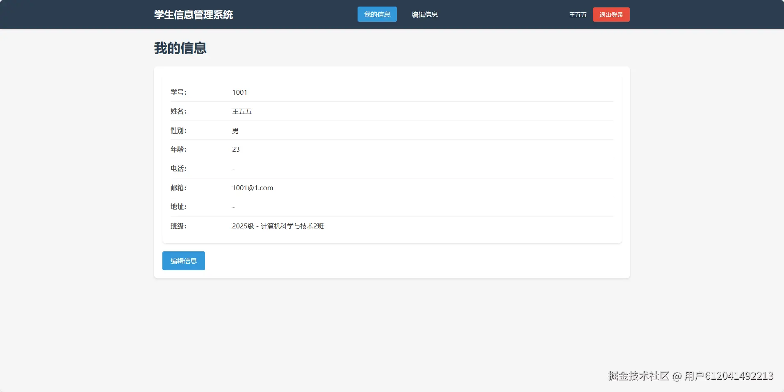Click the gender value 男

coord(235,130)
